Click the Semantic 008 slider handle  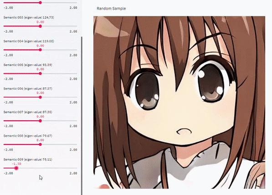(40, 144)
